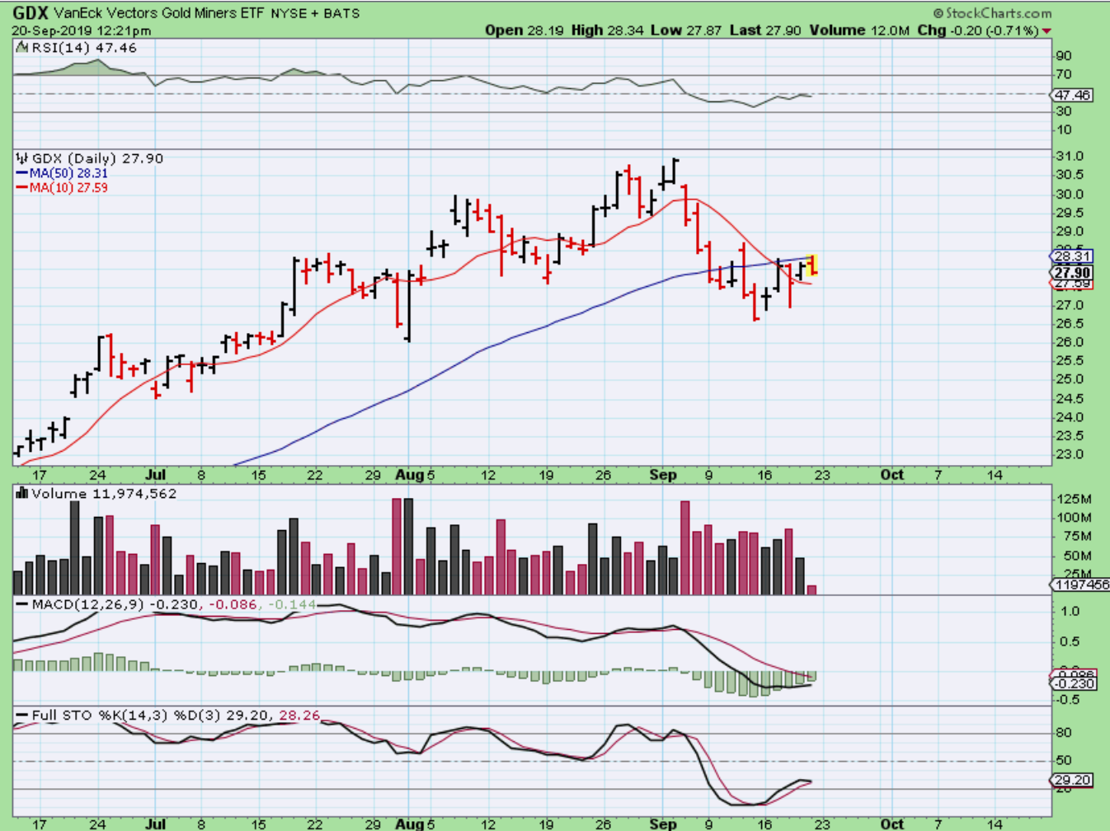This screenshot has height=831, width=1110.
Task: Click the yellow-highlighted latest price bar
Action: (x=813, y=265)
